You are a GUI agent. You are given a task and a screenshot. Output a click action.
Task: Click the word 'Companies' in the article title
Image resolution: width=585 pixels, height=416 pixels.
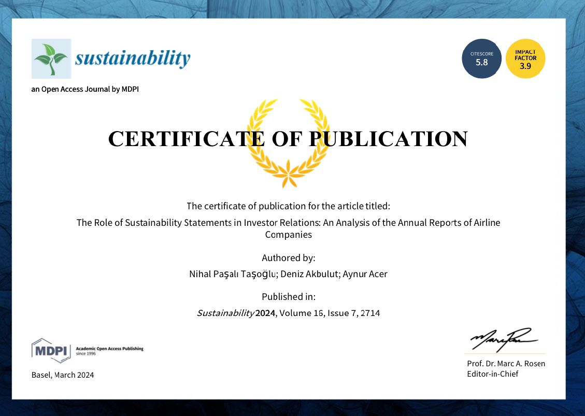[289, 235]
